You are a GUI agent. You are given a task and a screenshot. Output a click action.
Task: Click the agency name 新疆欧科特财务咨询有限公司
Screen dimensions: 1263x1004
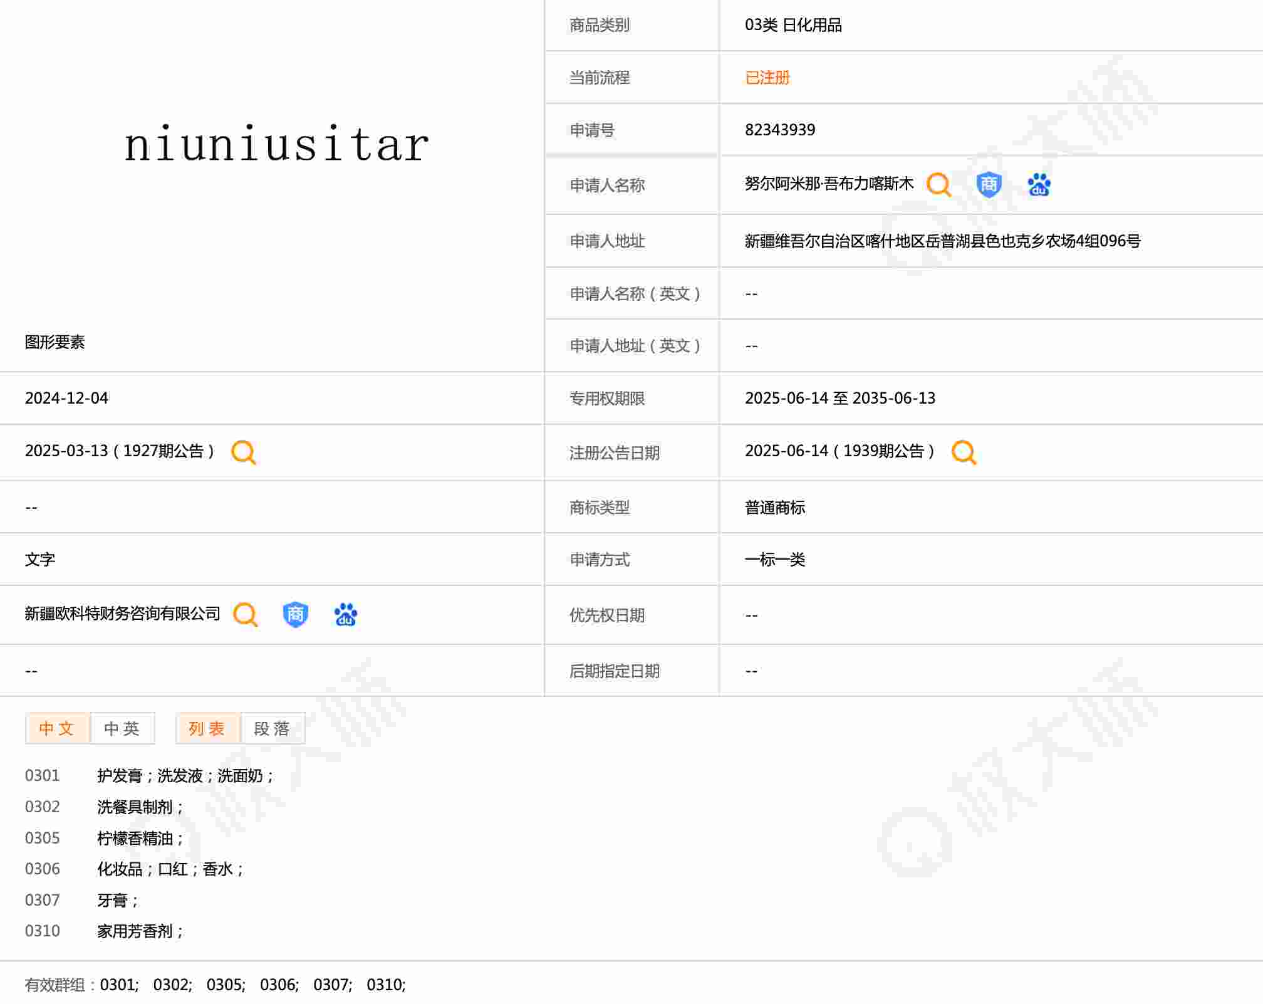tap(122, 614)
